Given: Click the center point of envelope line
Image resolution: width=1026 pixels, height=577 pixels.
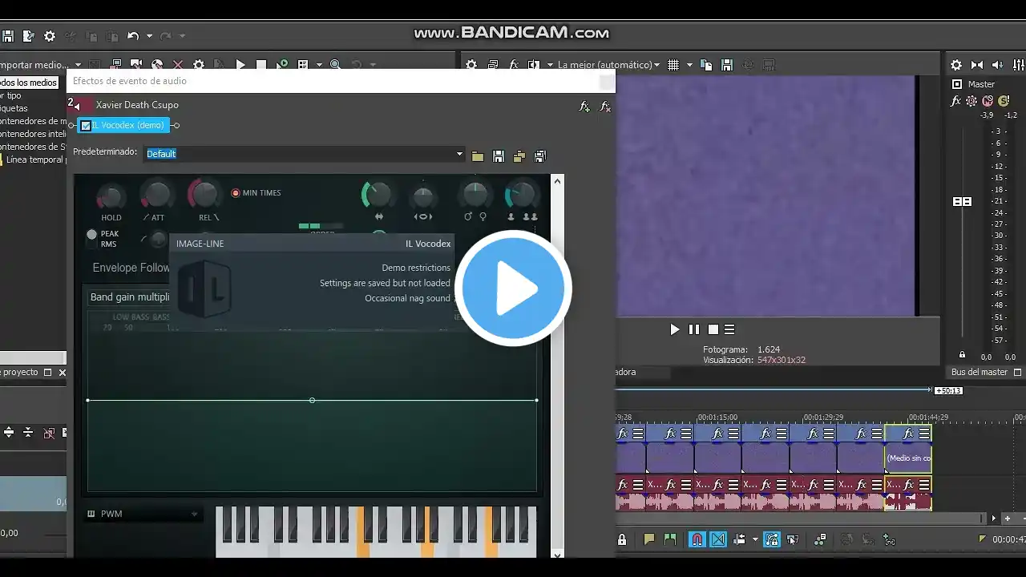Looking at the screenshot, I should pos(312,400).
